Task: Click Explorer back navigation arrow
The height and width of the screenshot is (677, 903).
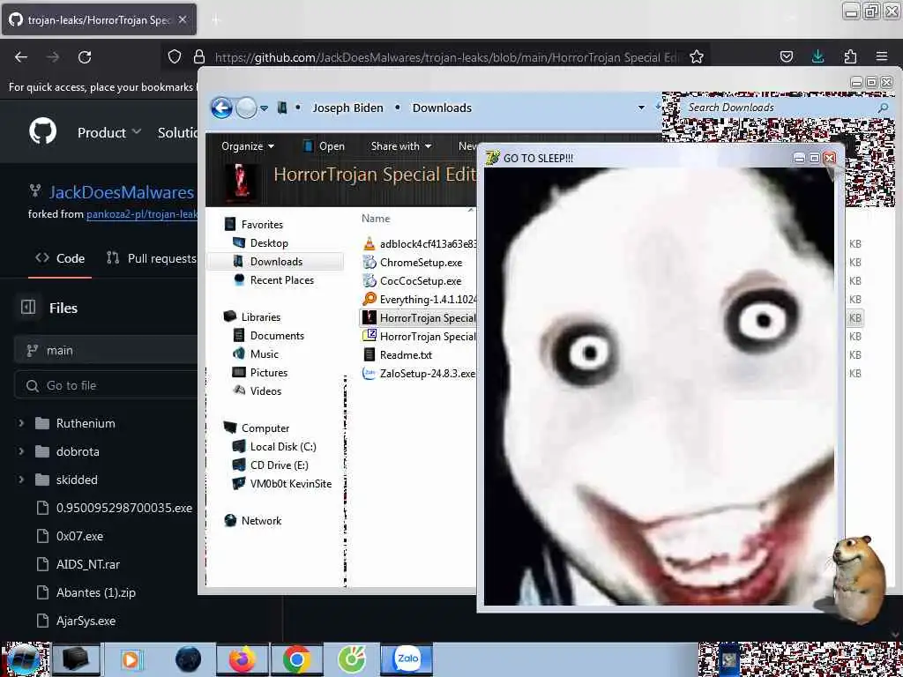Action: click(221, 108)
